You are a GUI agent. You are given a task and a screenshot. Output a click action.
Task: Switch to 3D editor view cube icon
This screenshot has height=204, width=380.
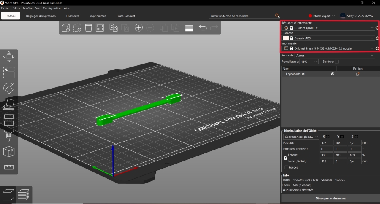[8, 195]
